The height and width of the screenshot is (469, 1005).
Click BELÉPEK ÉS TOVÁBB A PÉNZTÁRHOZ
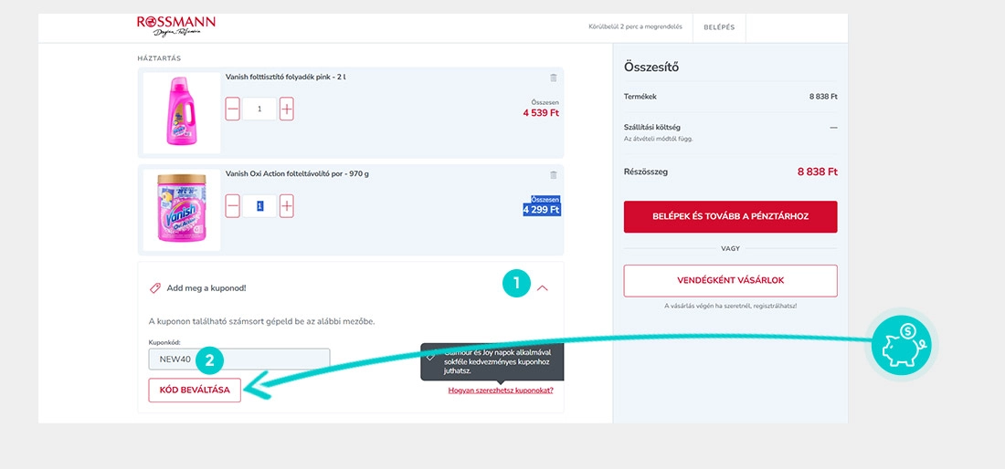pos(731,217)
